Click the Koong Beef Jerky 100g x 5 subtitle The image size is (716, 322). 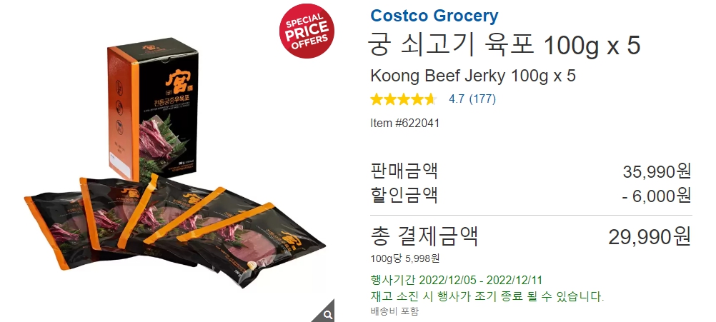473,76
